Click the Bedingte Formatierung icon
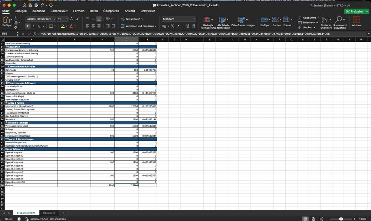 [207, 20]
